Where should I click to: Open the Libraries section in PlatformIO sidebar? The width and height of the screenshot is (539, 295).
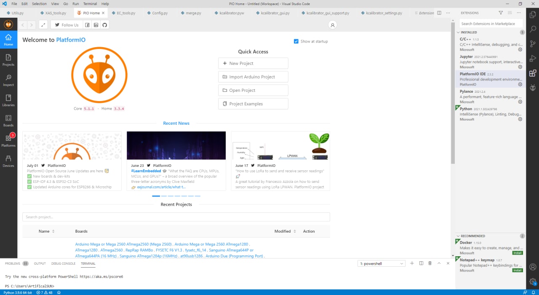coord(8,100)
